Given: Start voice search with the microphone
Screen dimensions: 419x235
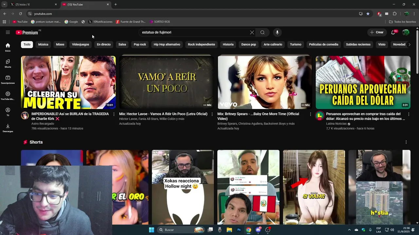Looking at the screenshot, I should click(277, 32).
